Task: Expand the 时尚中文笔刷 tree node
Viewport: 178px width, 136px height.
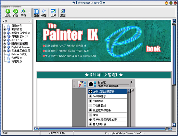Action: [5, 44]
